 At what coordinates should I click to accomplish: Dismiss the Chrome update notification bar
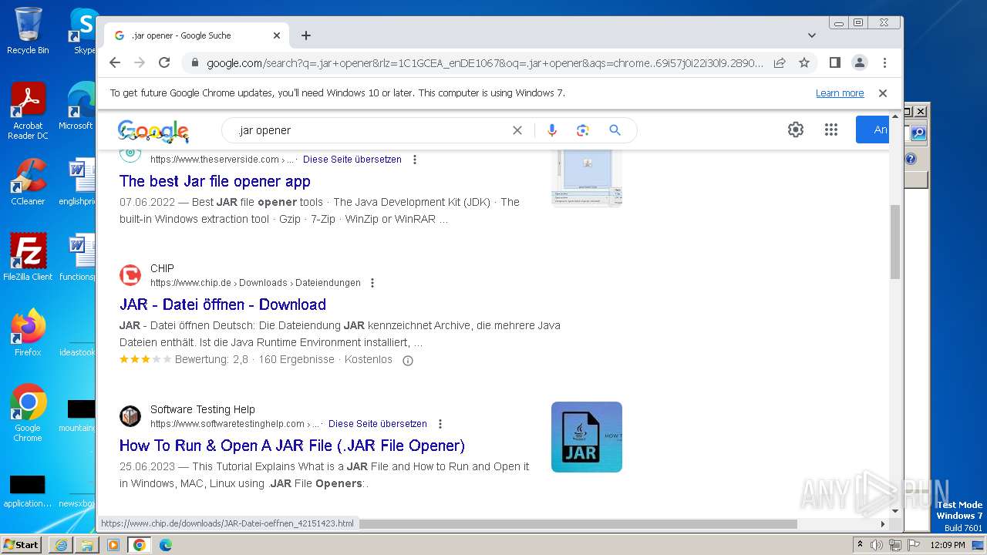coord(883,93)
